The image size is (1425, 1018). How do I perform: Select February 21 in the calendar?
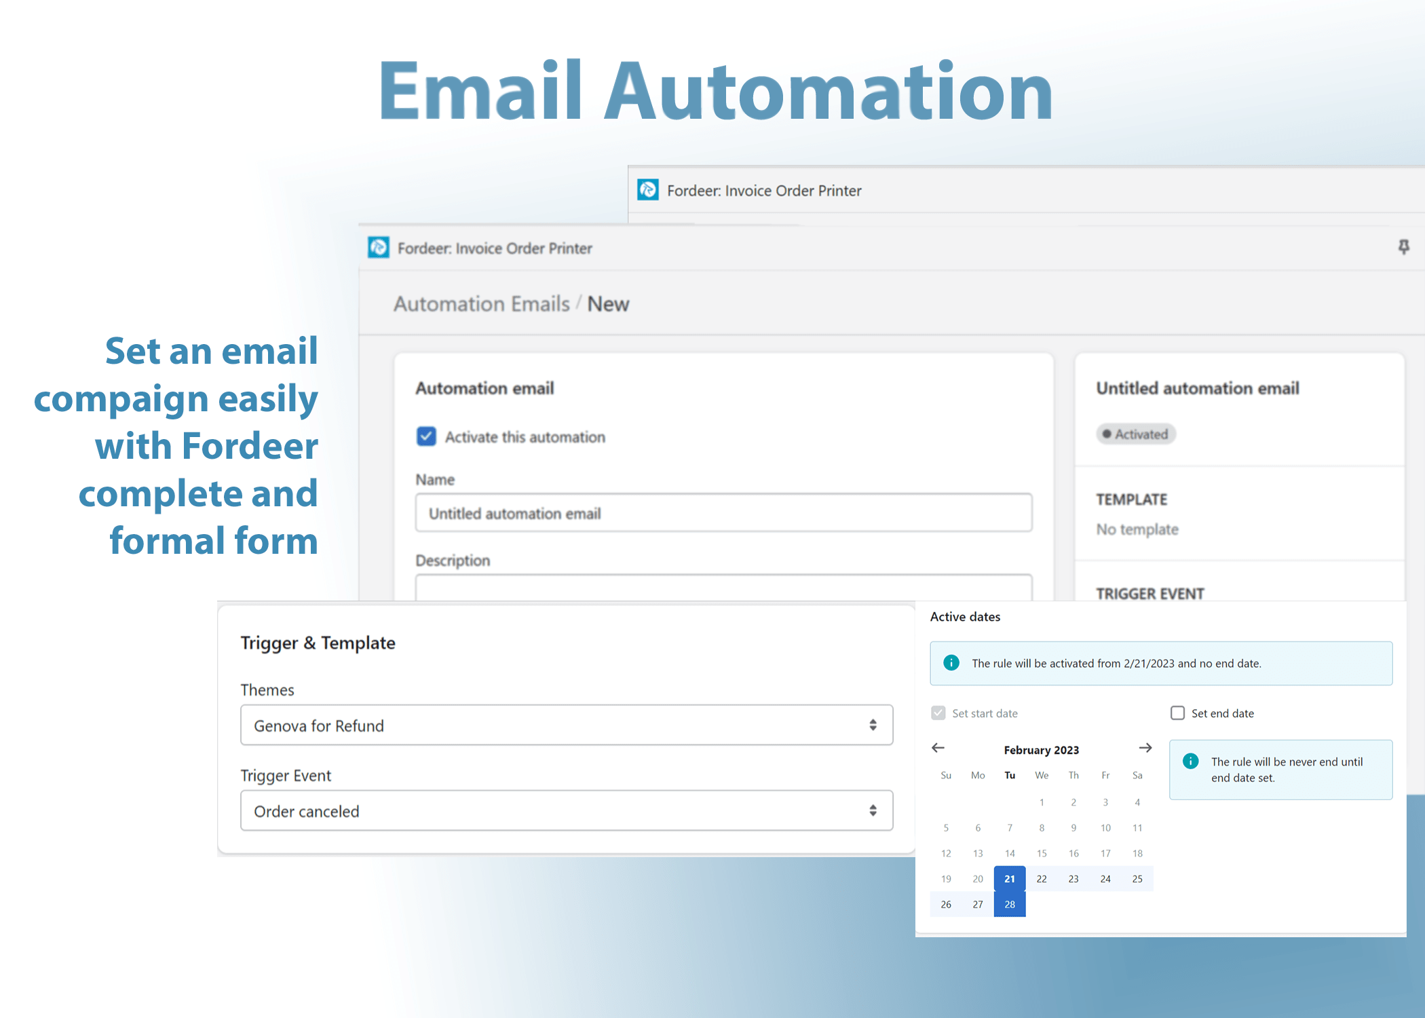[x=1010, y=879]
